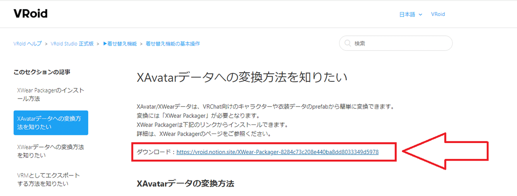Click the VRoid logo in header
This screenshot has width=517, height=196.
pyautogui.click(x=31, y=14)
